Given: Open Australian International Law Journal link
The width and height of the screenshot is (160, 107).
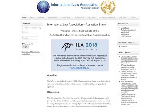Looking at the screenshot, I should (x=128, y=31).
